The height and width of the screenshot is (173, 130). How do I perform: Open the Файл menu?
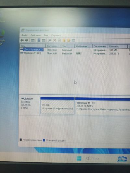tap(24, 35)
